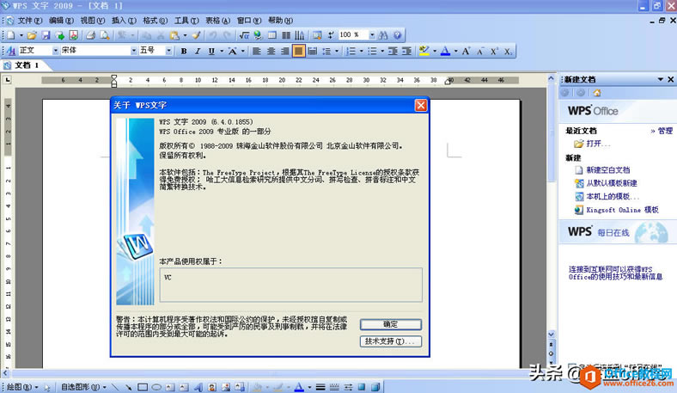Image resolution: width=677 pixels, height=393 pixels.
Task: Open the 文件 menu
Action: point(29,21)
